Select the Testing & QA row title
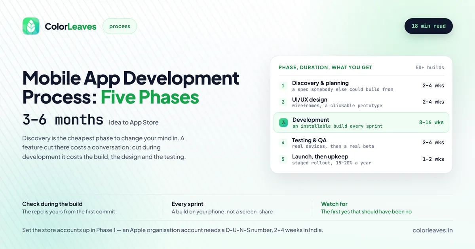 pos(309,140)
